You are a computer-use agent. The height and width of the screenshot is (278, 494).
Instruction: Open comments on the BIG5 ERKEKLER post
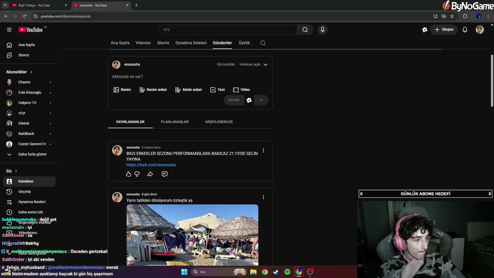click(x=164, y=174)
